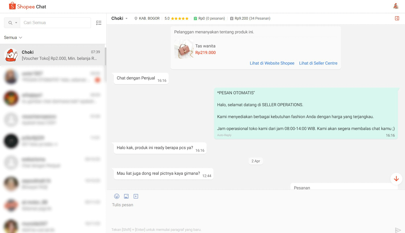405x233 pixels.
Task: Open the bulk select checklist icon
Action: click(x=99, y=23)
